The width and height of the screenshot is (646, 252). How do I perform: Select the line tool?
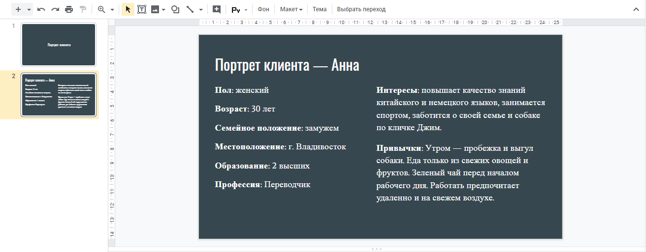[190, 9]
